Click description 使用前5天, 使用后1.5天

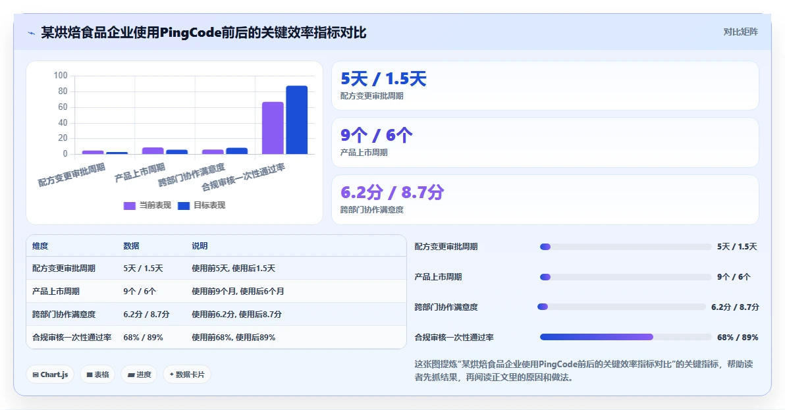coord(233,269)
